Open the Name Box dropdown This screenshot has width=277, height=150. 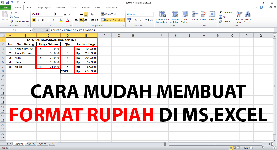30,30
